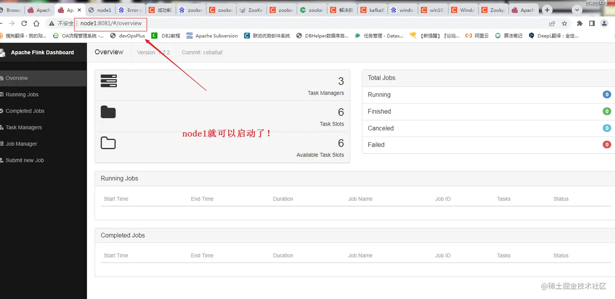Screen dimensions: 615x299
Task: Click the Task Managers server-stack icon
Action: 109,81
